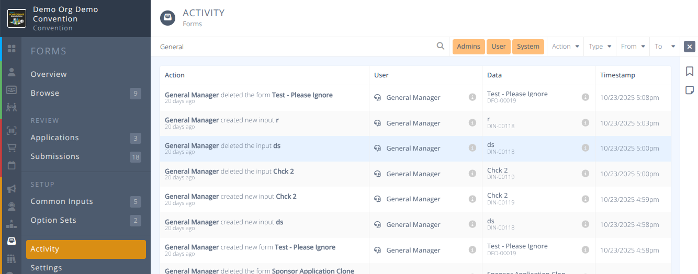This screenshot has height=274, width=698.
Task: Open the barcode scanner icon in sidebar
Action: (12, 131)
